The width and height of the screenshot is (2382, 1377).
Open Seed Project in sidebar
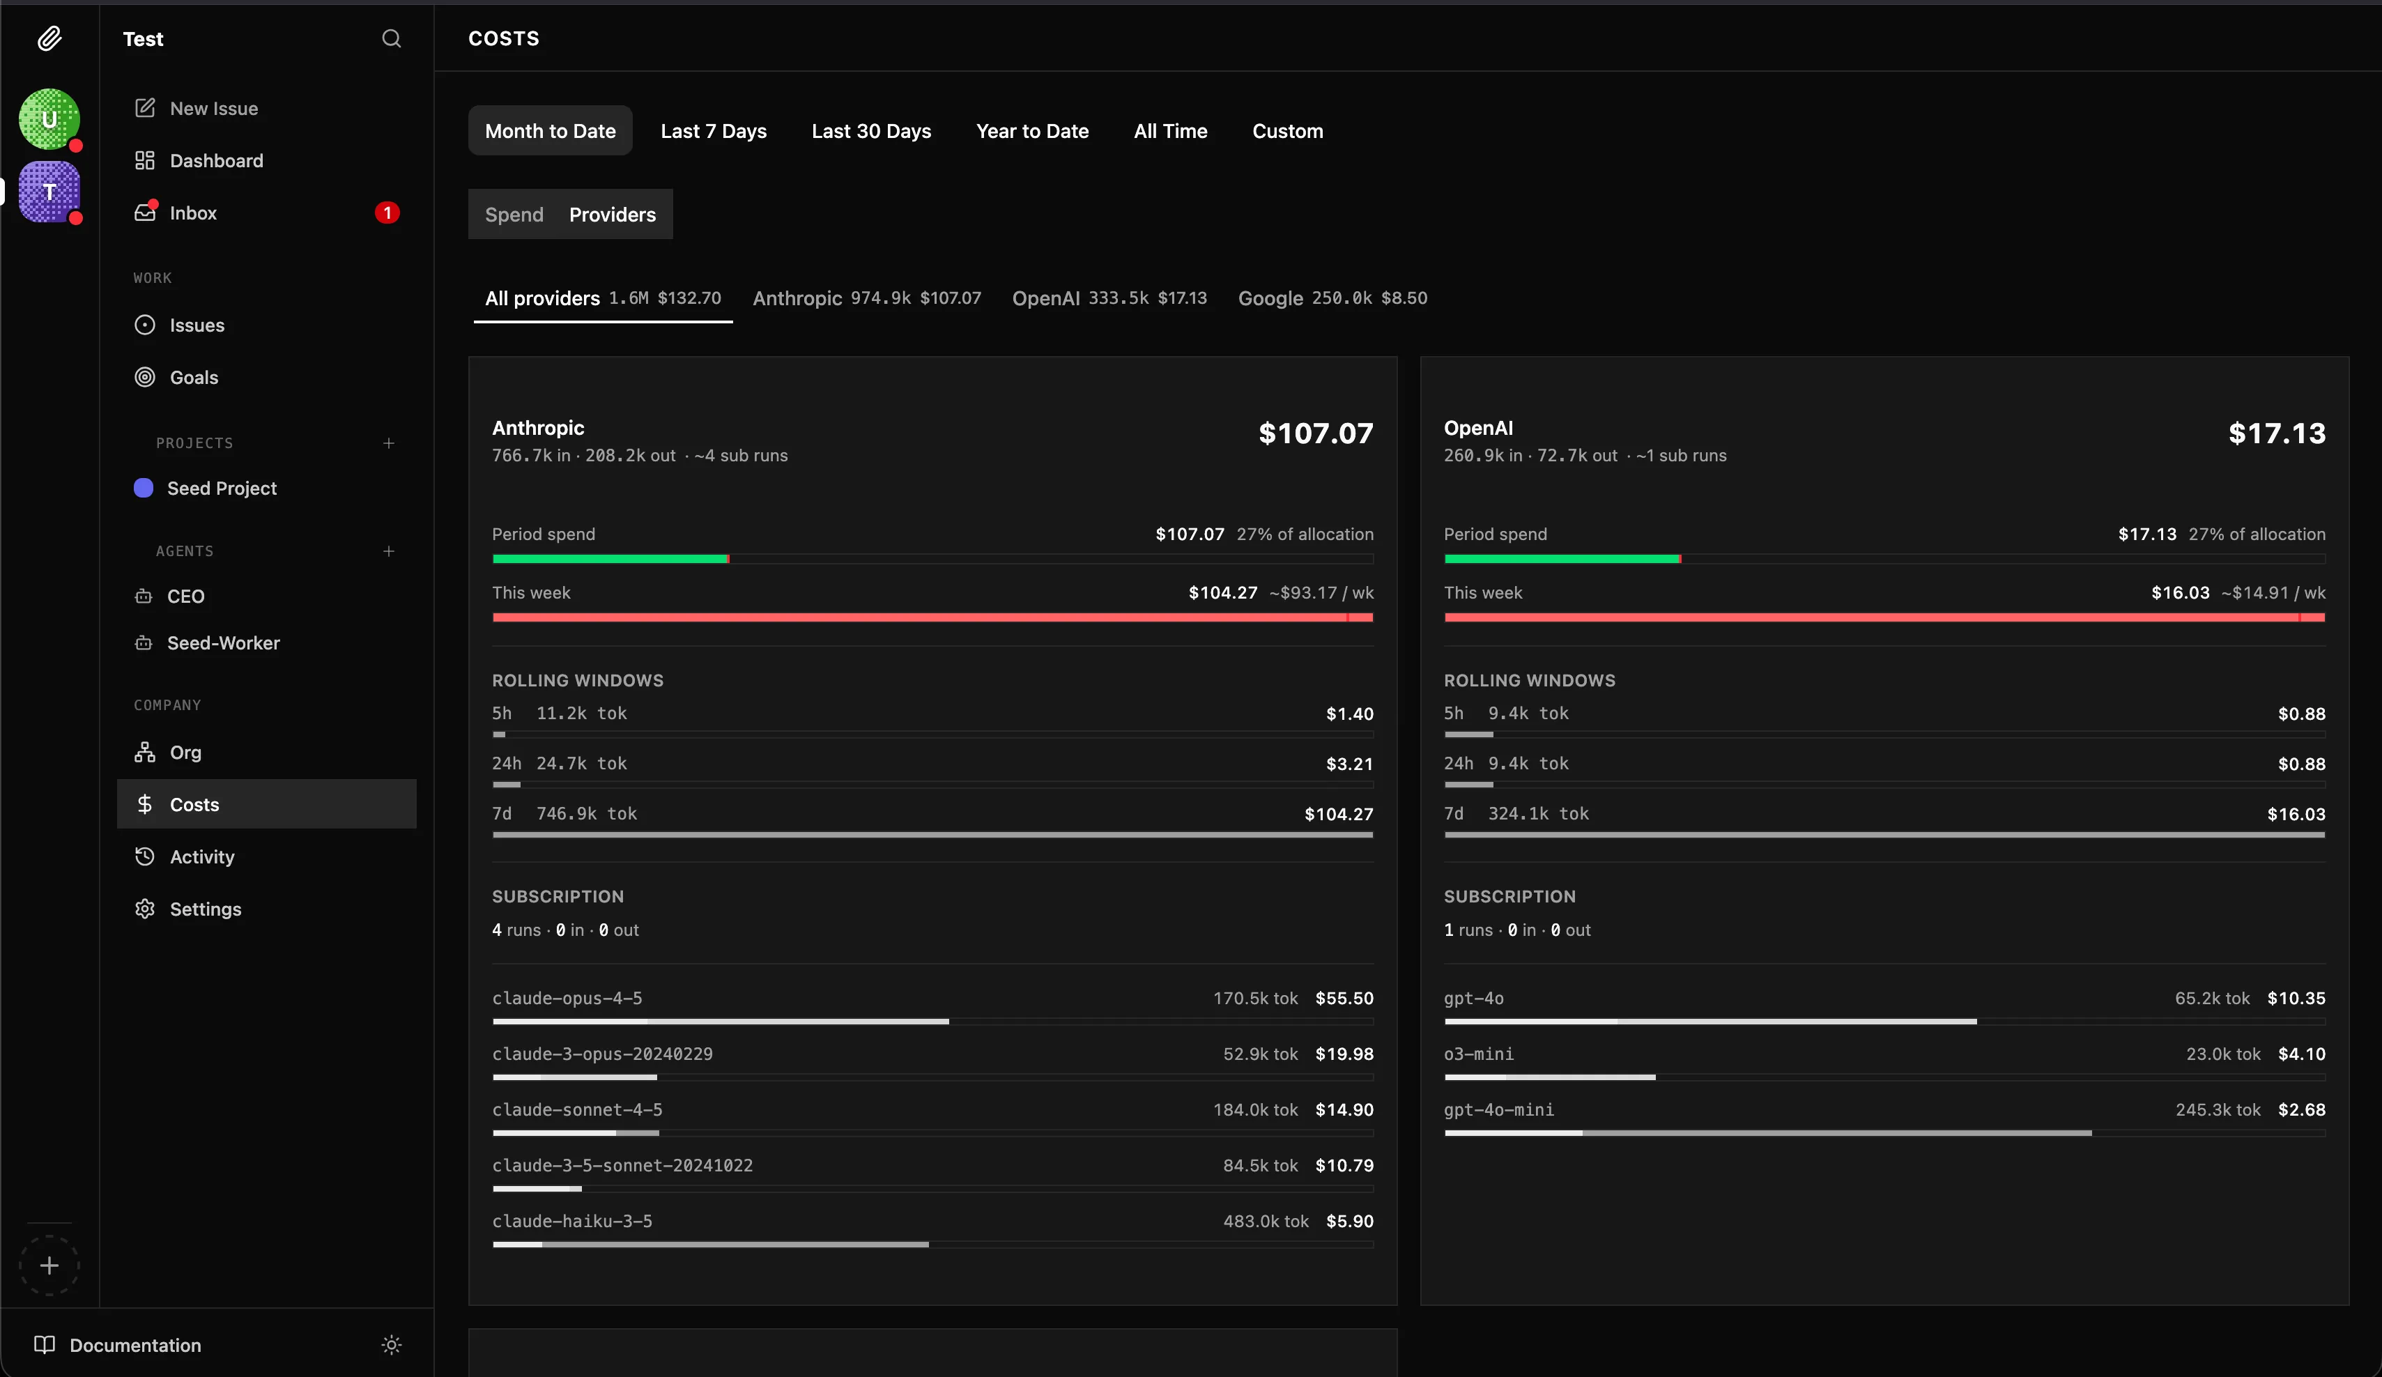[x=266, y=489]
